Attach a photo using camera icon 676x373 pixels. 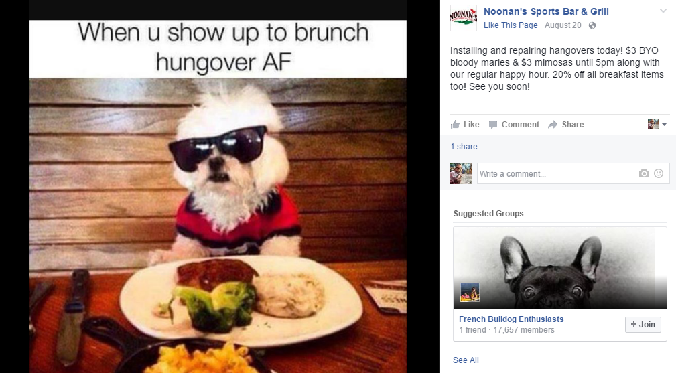(x=644, y=173)
